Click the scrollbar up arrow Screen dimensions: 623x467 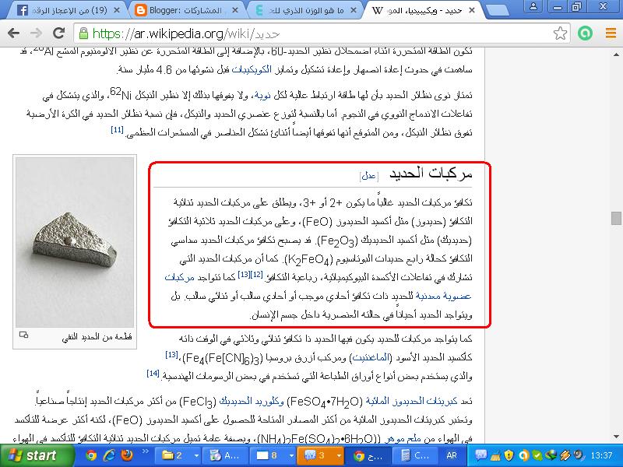(616, 54)
